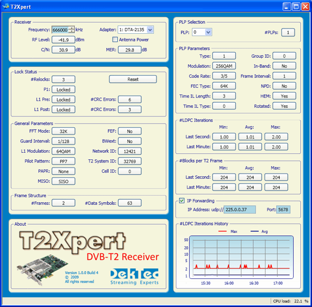Click the Network ID value 12421
Viewport: 312px width, 307px height.
[x=130, y=151]
